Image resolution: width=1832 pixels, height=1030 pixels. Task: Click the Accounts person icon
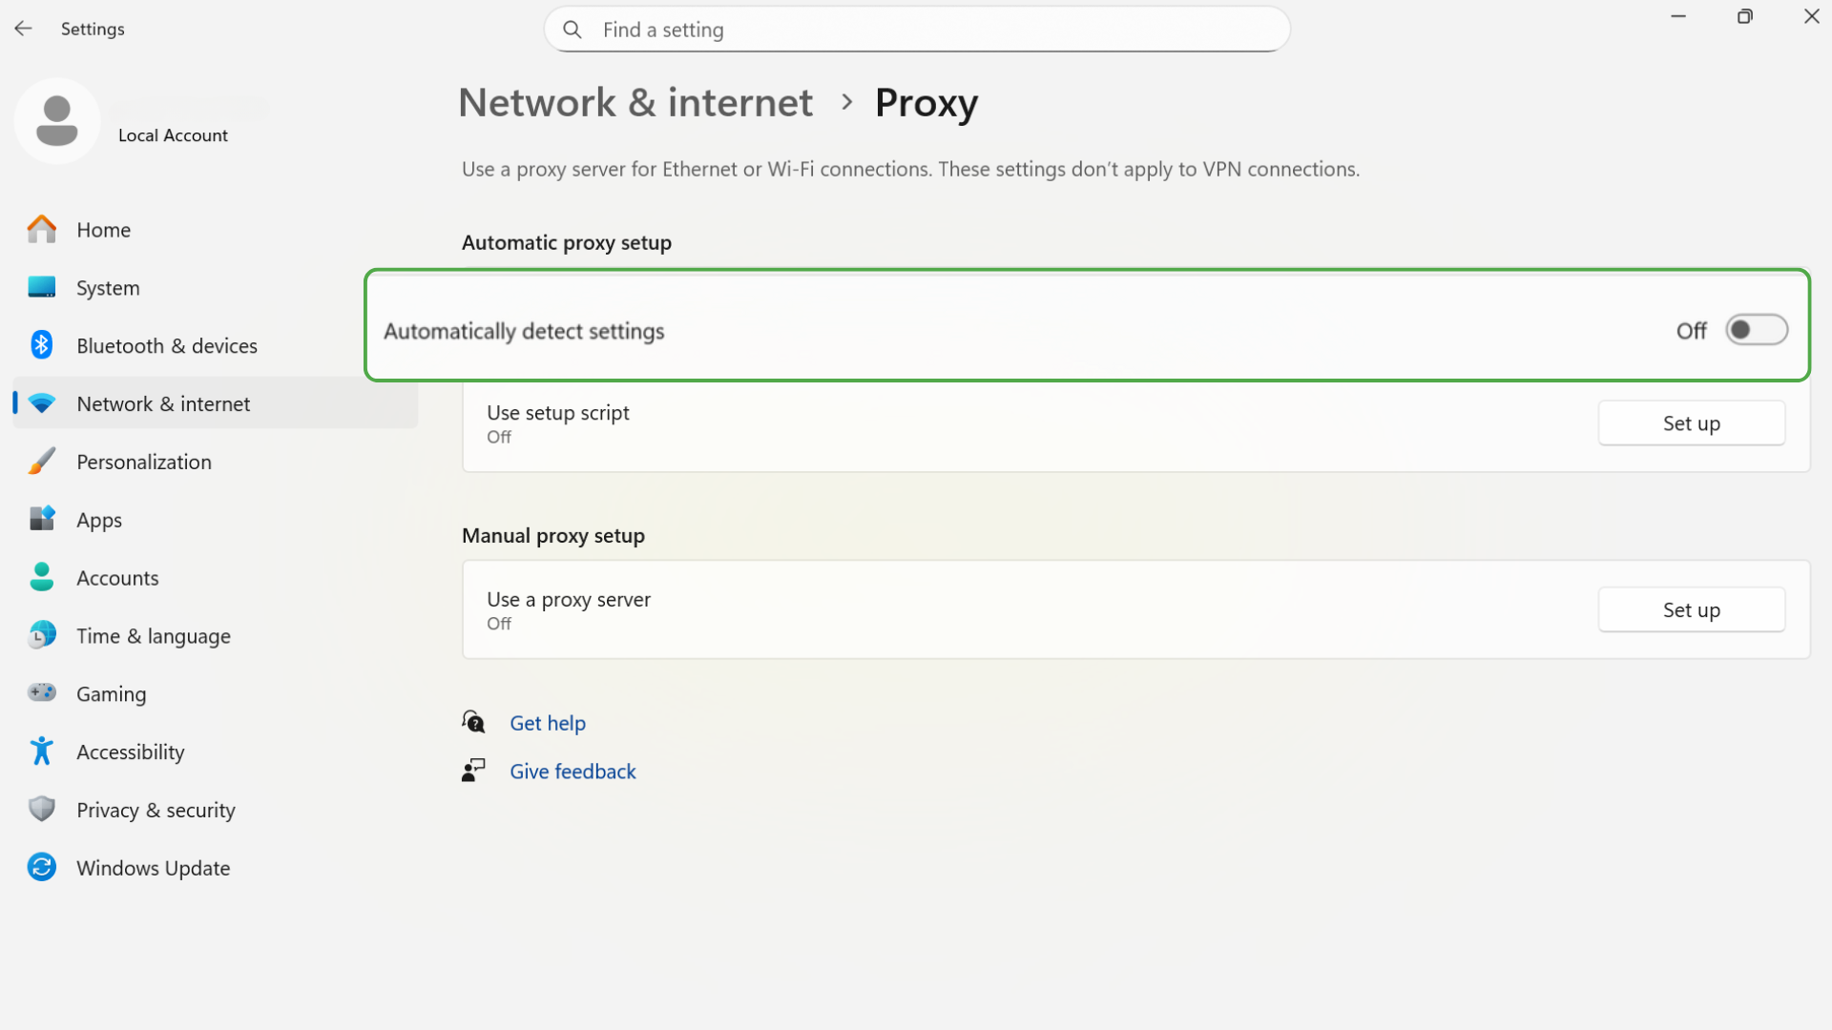42,578
